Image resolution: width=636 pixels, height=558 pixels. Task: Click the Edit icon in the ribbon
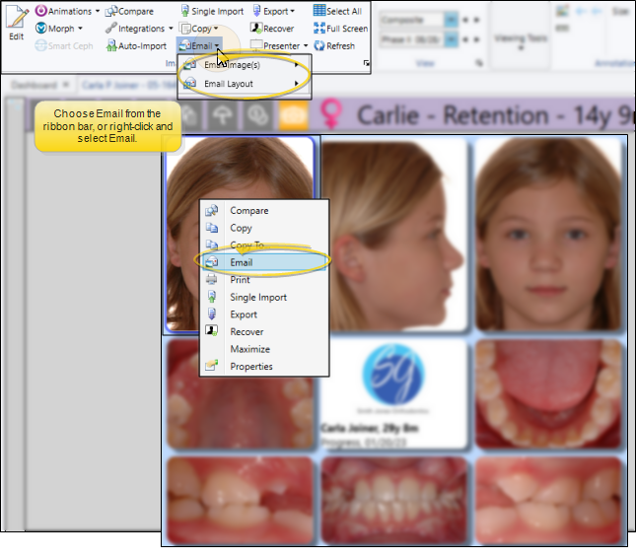[16, 22]
